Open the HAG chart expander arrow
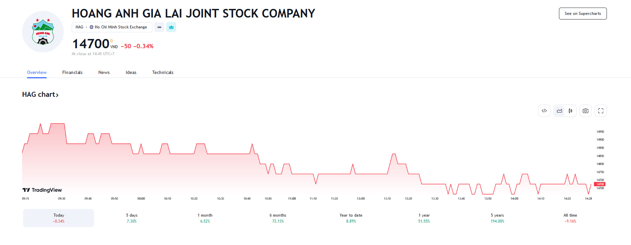Viewport: 631px width, 245px height. pyautogui.click(x=57, y=95)
